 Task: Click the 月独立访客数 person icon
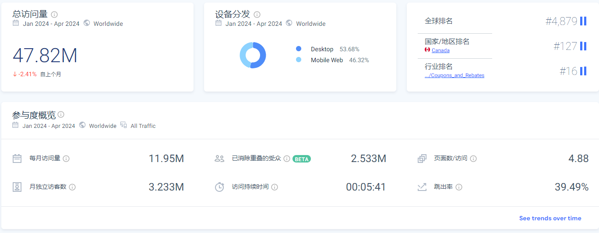[x=17, y=187]
